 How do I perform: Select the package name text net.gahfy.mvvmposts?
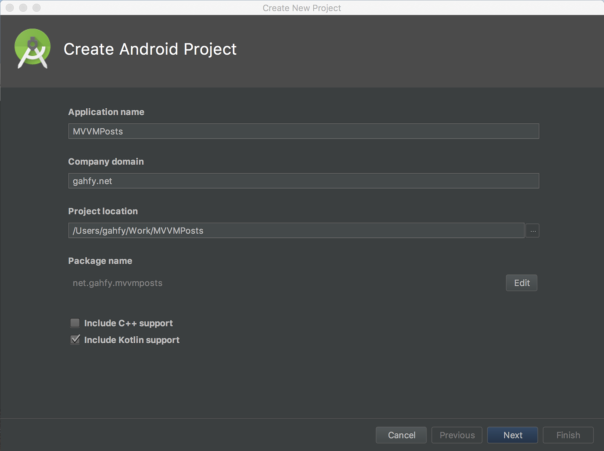(x=117, y=283)
